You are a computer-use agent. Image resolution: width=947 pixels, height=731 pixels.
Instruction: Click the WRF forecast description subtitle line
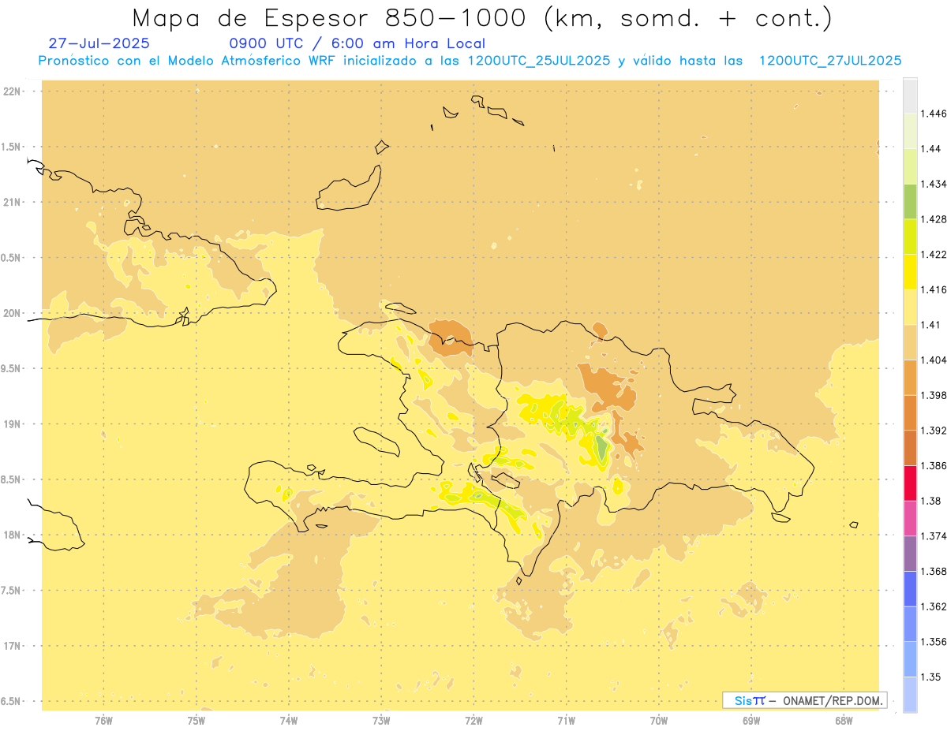pyautogui.click(x=470, y=61)
